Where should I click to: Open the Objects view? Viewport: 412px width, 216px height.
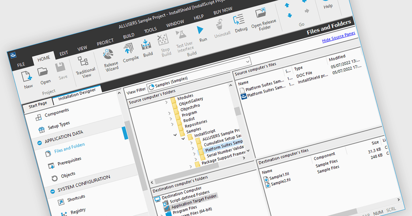pyautogui.click(x=68, y=175)
